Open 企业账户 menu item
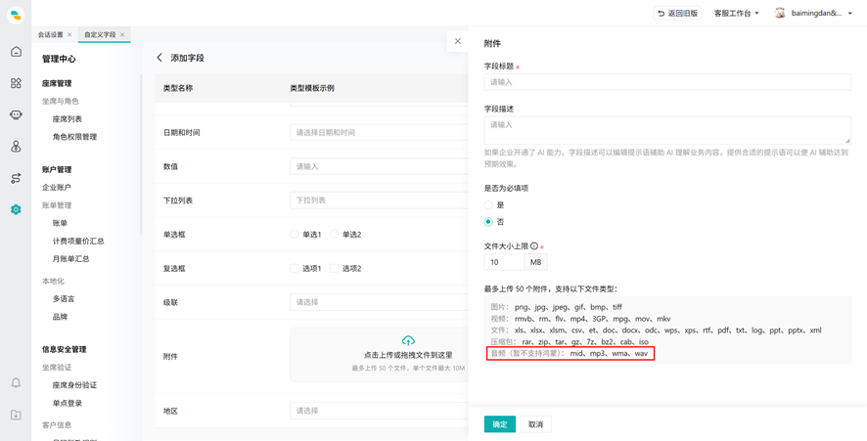The width and height of the screenshot is (867, 441). (x=57, y=188)
